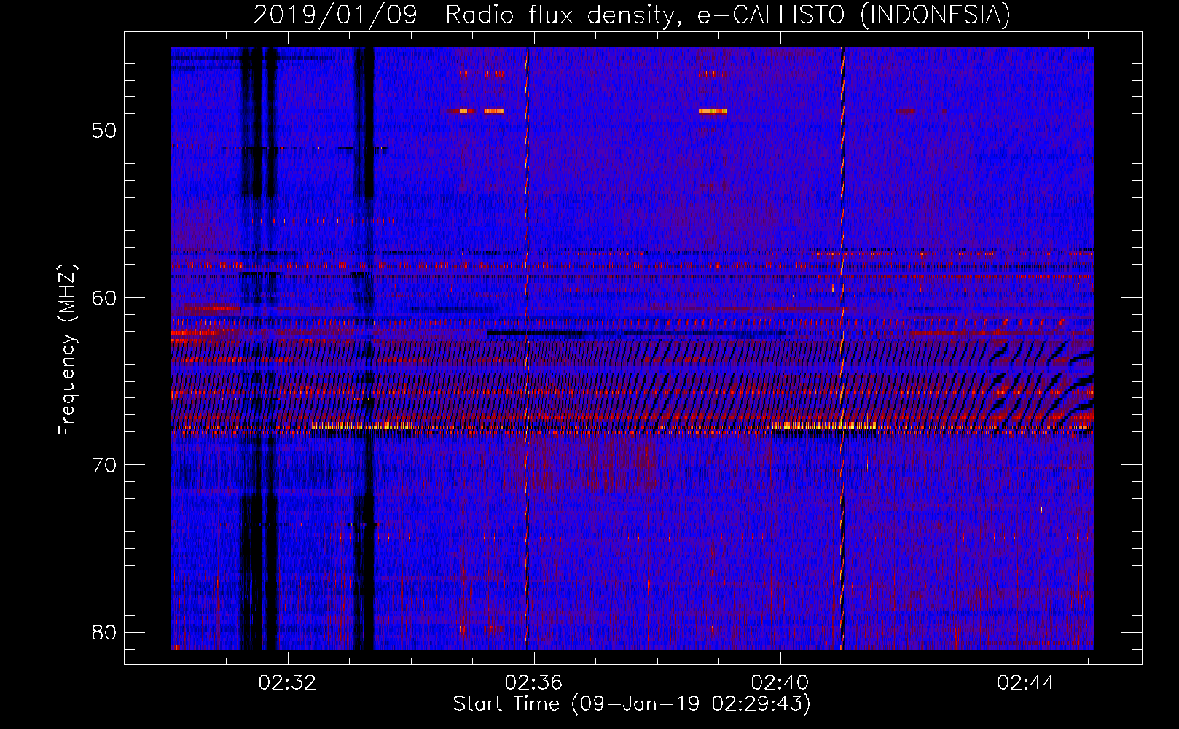Screen dimensions: 1179x729
Task: Click the 80 frequency tick label
Action: point(104,632)
